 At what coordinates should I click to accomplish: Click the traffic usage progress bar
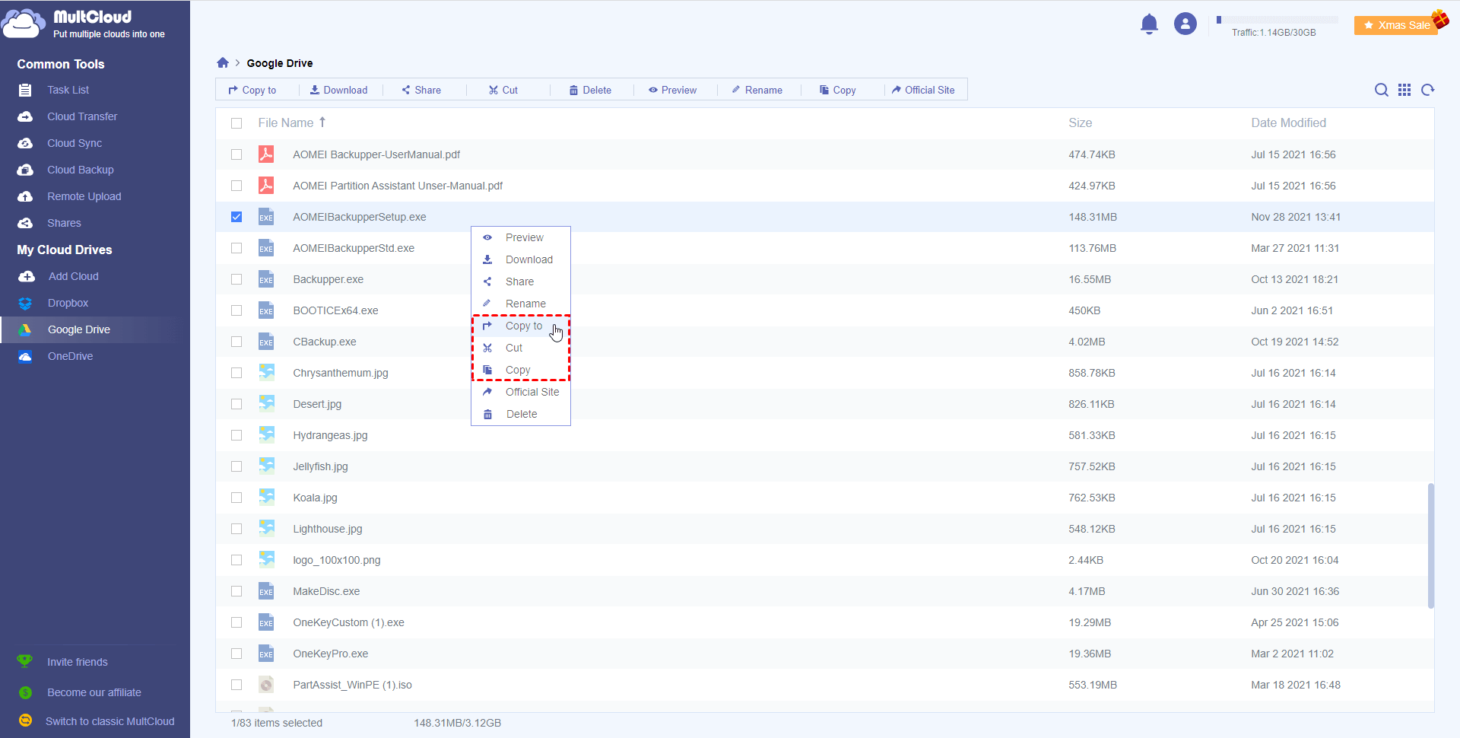click(x=1277, y=20)
